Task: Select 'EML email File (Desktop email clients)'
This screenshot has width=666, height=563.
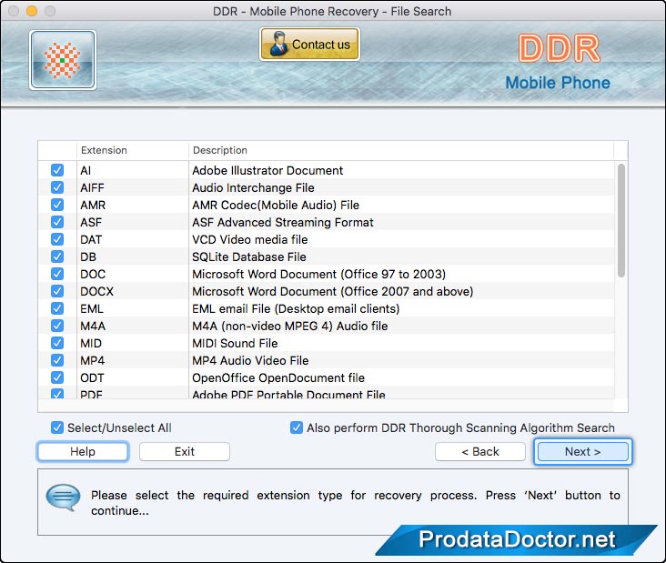Action: 296,308
